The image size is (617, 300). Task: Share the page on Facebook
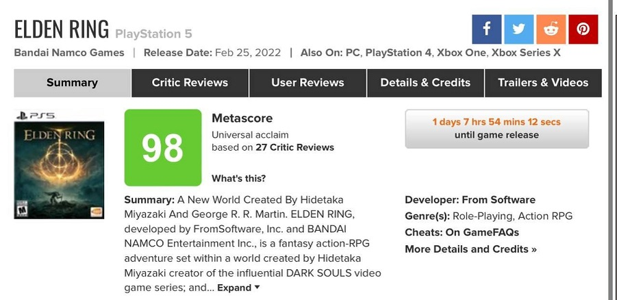(486, 29)
